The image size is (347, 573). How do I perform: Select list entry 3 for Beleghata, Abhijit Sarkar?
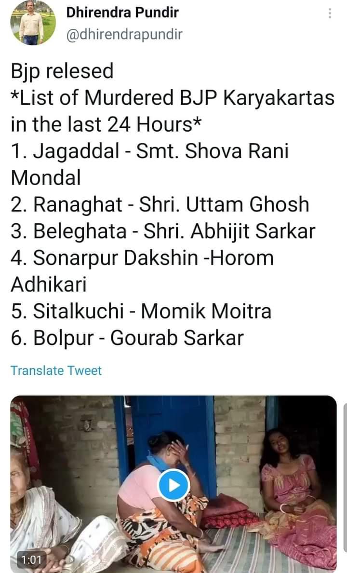[162, 231]
